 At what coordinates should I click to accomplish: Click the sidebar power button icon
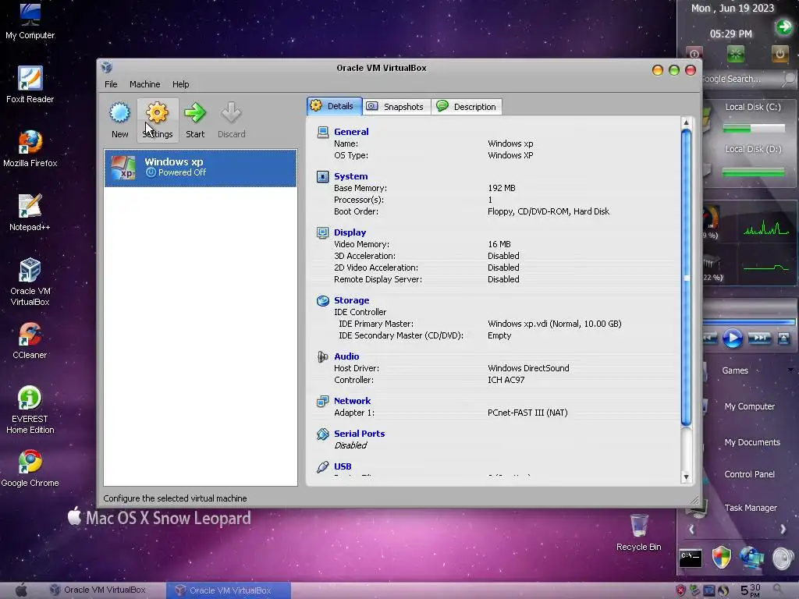779,54
